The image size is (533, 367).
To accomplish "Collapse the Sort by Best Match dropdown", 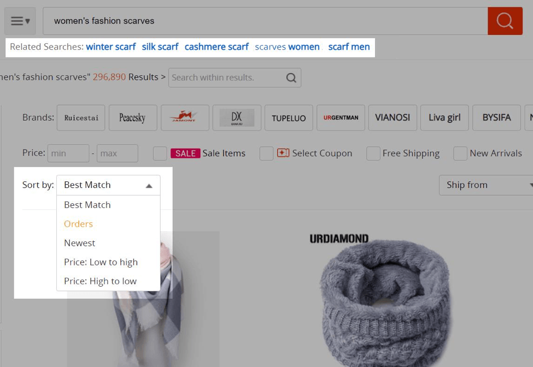I will (x=108, y=185).
